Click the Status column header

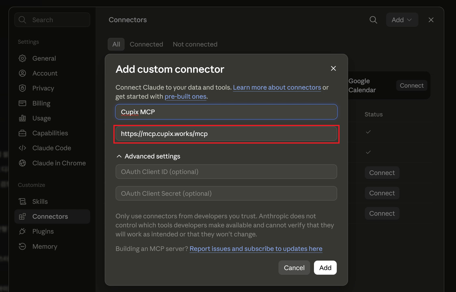click(x=374, y=114)
